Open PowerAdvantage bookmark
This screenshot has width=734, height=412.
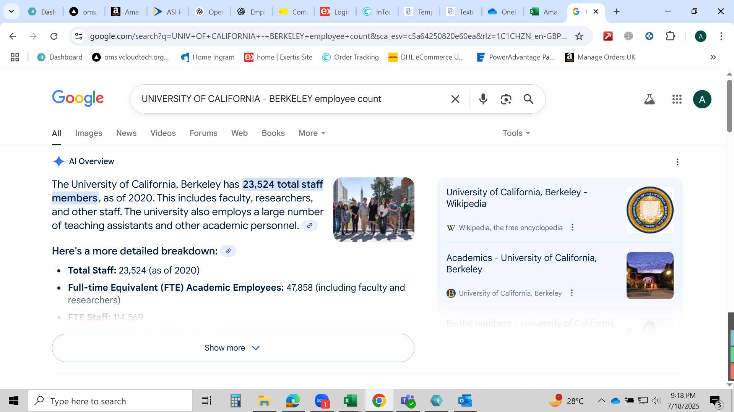[516, 57]
